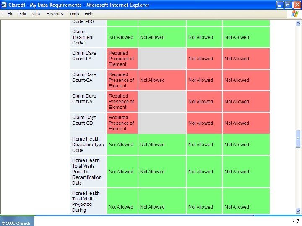This screenshot has height=226, width=302.
Task: Minimize the Internet Explorer window
Action: 279,5
